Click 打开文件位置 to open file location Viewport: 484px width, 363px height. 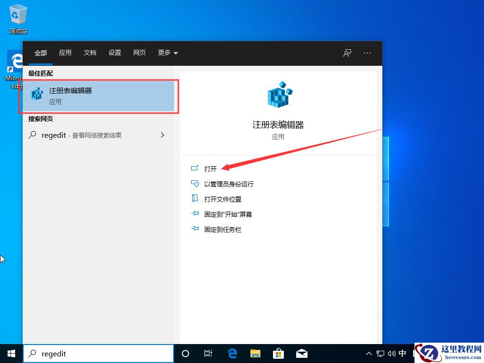[x=223, y=199]
